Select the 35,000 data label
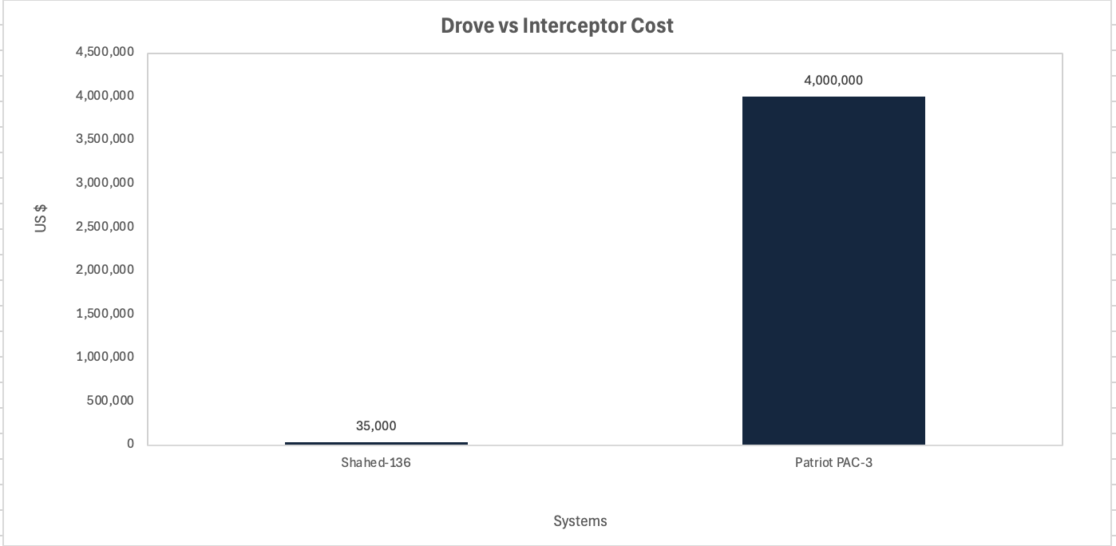The width and height of the screenshot is (1116, 546). (x=376, y=426)
